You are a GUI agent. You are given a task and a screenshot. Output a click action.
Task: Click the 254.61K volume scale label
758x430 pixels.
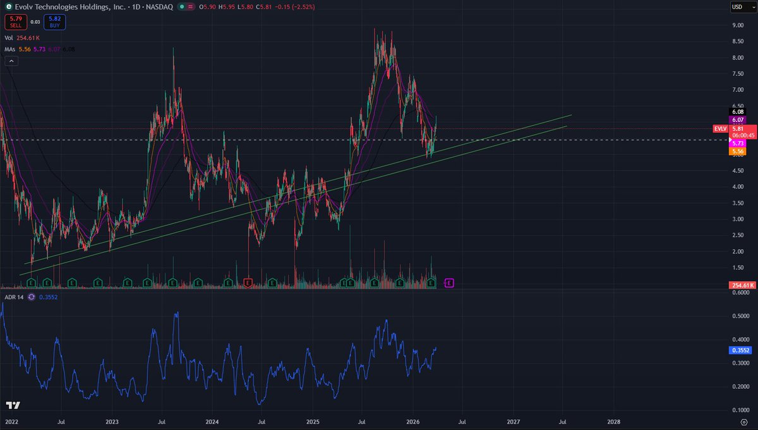point(741,286)
